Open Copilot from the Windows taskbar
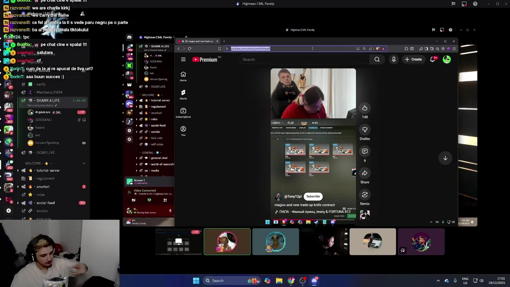The height and width of the screenshot is (287, 510). tap(267, 281)
